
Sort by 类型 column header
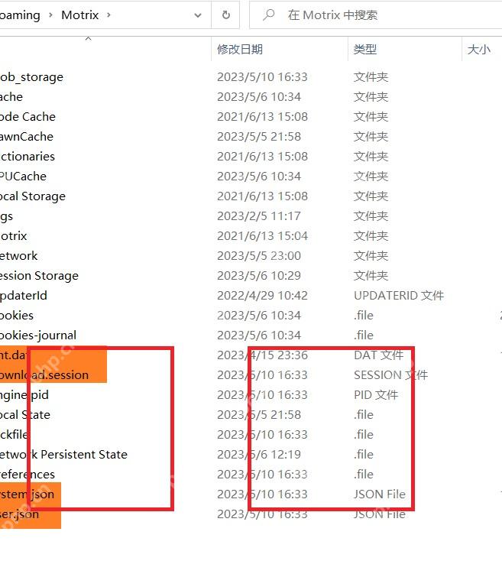(x=365, y=49)
